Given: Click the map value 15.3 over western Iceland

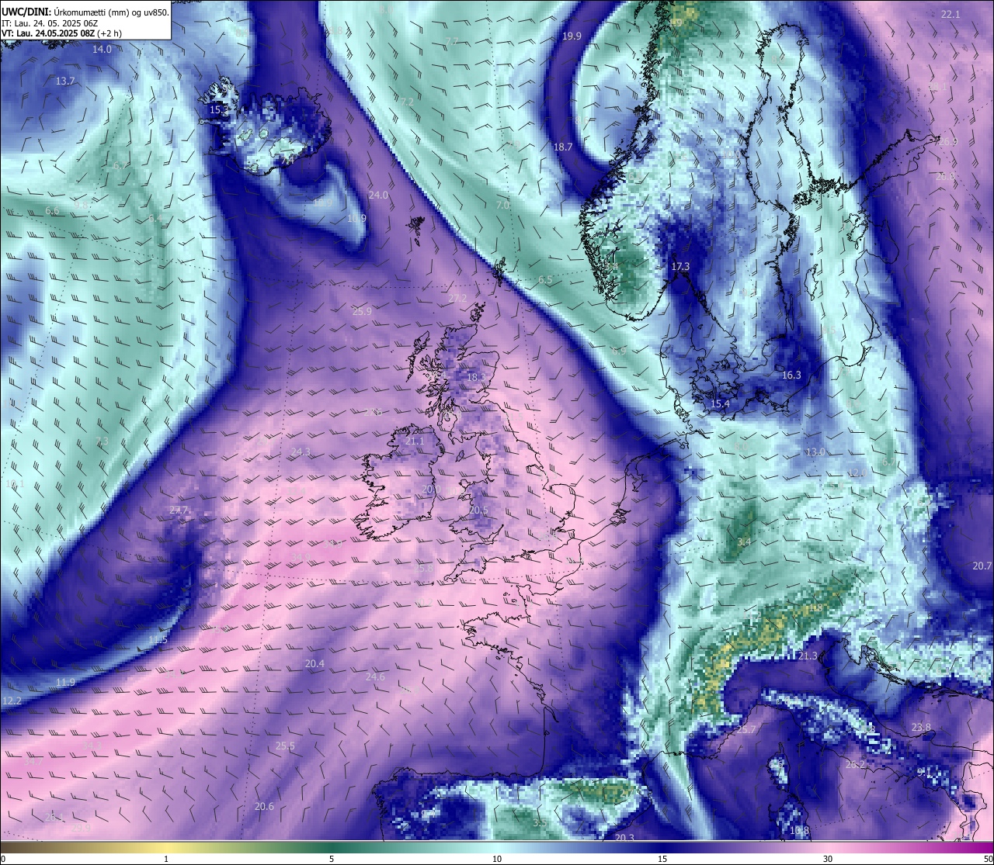Looking at the screenshot, I should click(220, 110).
